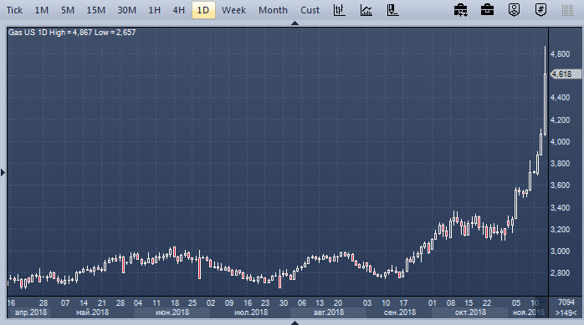Open the plain briefcase portfolio icon

tap(487, 10)
